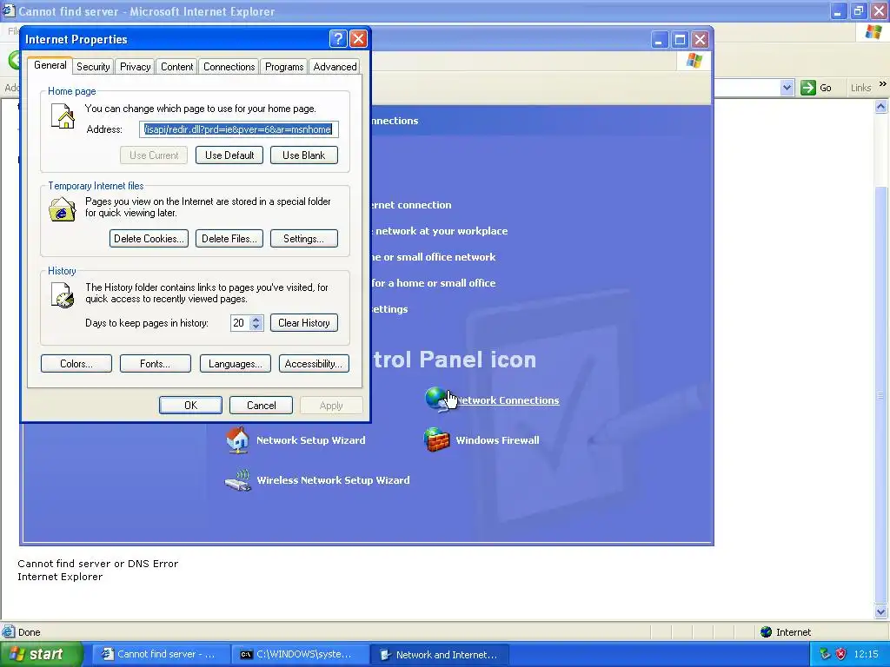The width and height of the screenshot is (890, 667).
Task: Click the History clock page icon
Action: [x=63, y=295]
